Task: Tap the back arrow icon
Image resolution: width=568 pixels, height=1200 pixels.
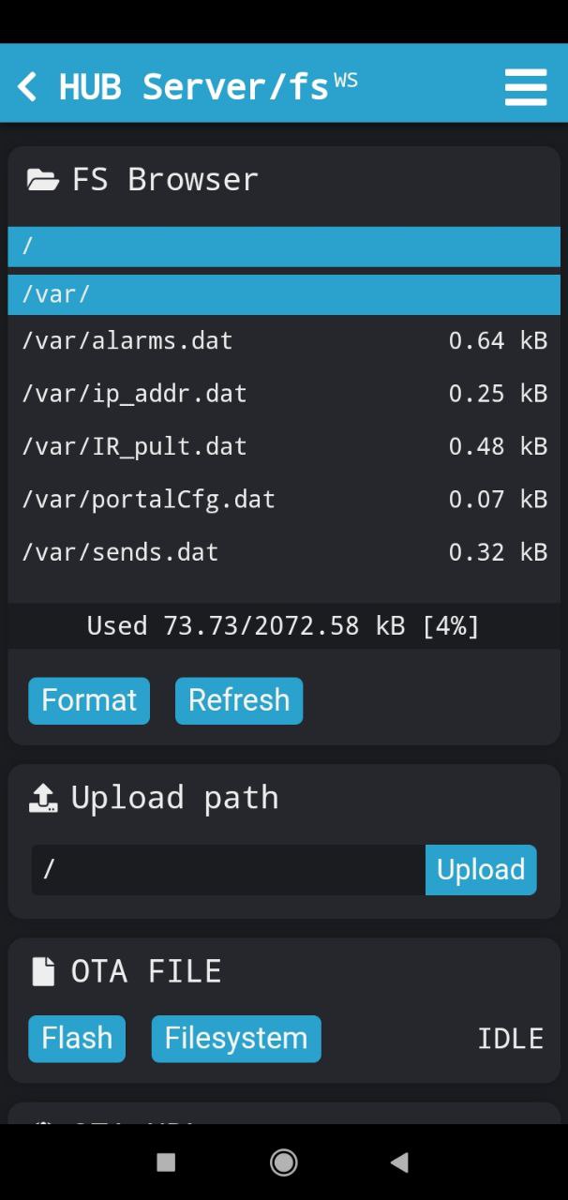Action: coord(27,87)
